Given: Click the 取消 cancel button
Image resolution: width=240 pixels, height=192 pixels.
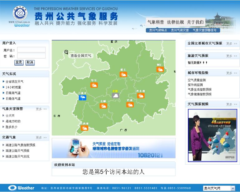Looking at the screenshot, I should tap(30, 62).
